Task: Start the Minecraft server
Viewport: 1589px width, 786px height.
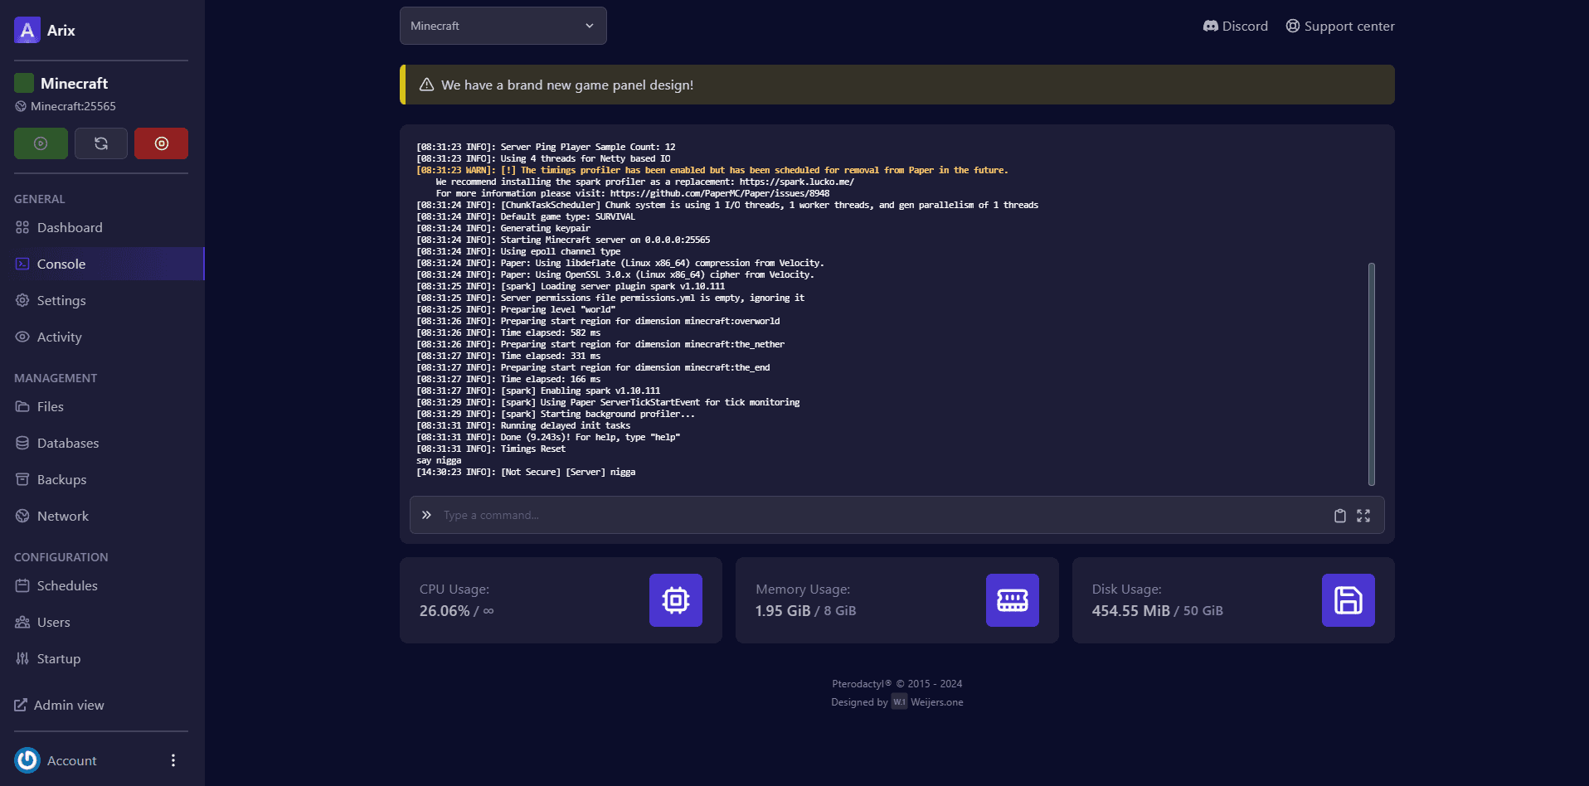Action: [x=41, y=143]
